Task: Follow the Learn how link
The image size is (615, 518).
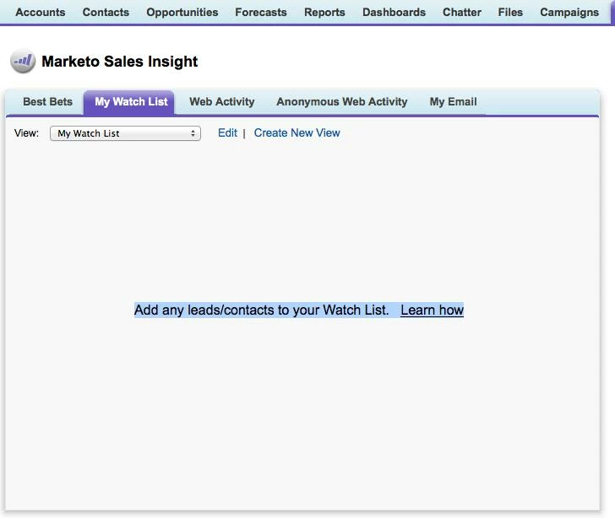Action: [x=432, y=310]
